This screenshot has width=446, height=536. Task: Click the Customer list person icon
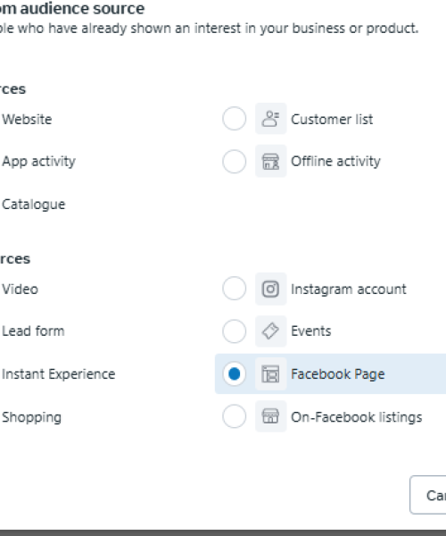point(271,119)
